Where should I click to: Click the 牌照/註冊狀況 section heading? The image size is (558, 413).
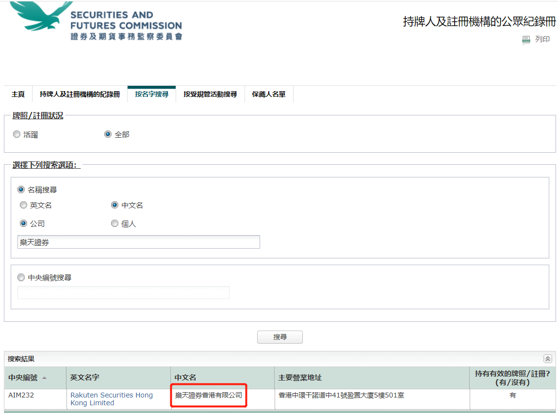[x=38, y=115]
